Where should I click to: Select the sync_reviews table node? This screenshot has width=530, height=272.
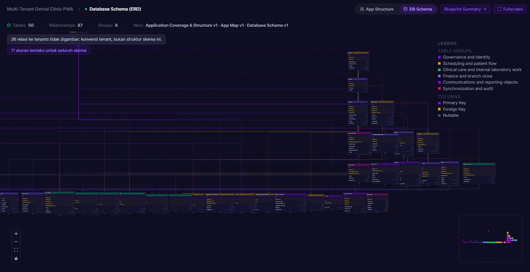(x=359, y=173)
